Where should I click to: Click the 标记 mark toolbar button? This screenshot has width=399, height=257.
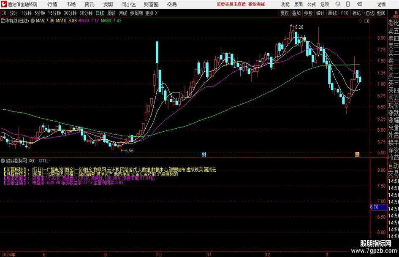[x=356, y=13]
